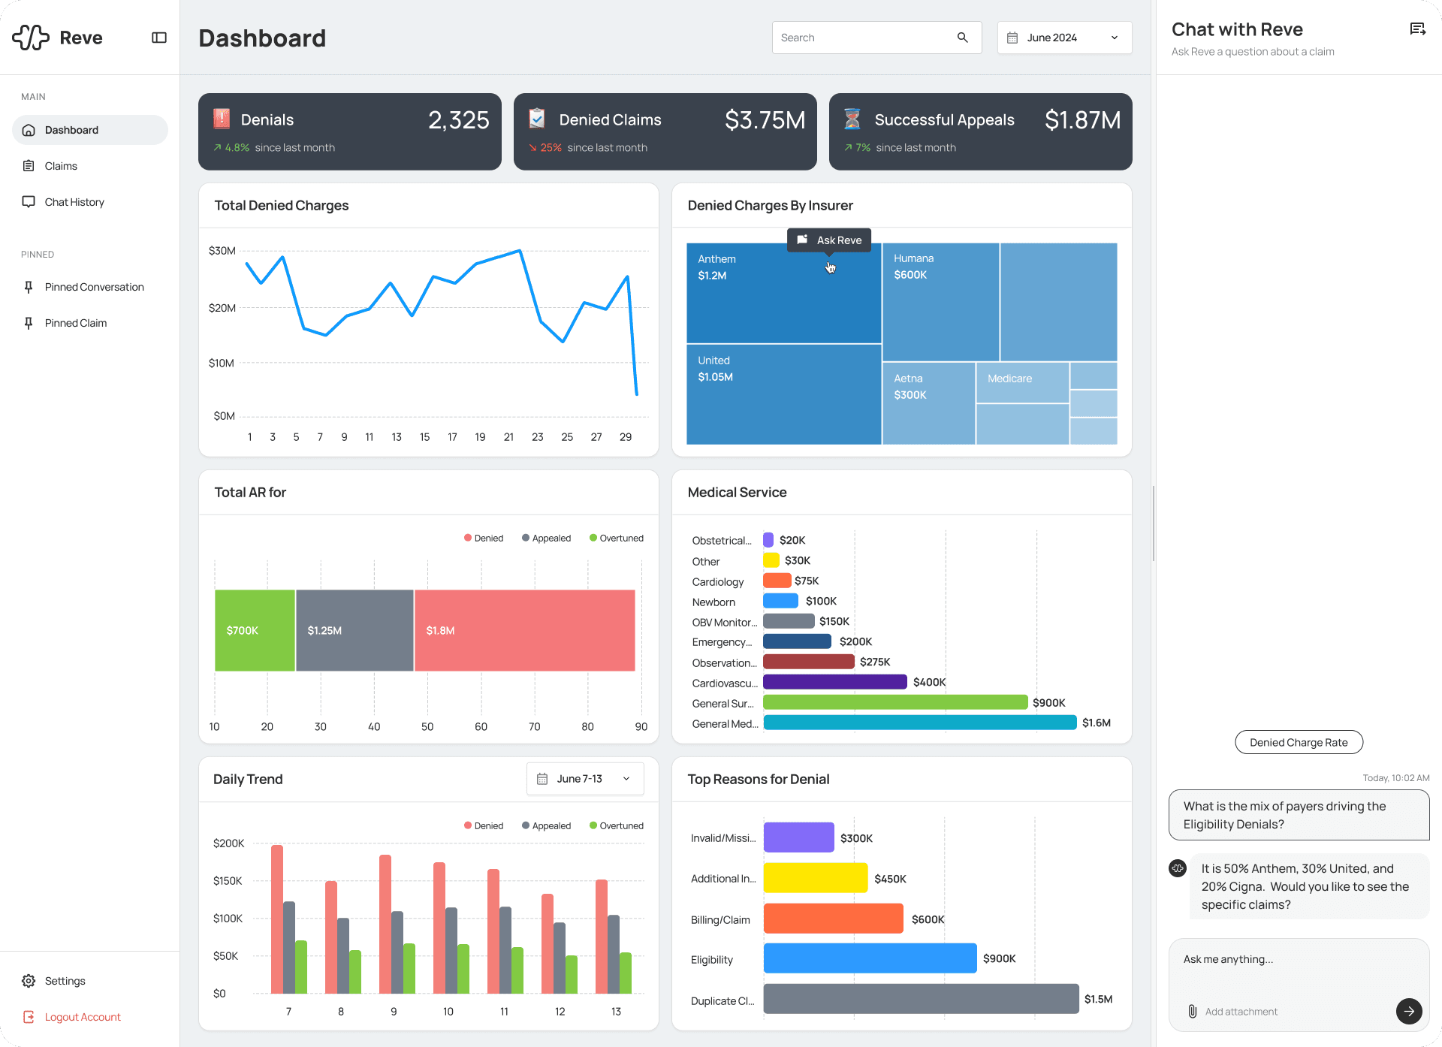Click Logout Account
The image size is (1442, 1047).
click(x=82, y=1016)
